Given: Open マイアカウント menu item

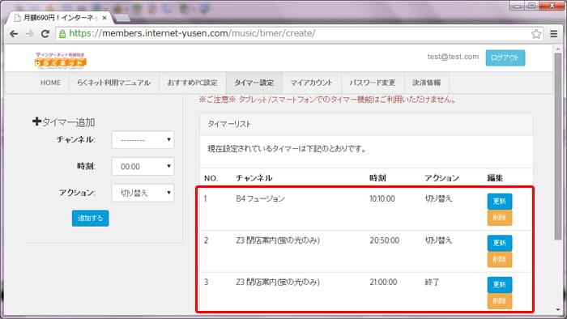Looking at the screenshot, I should pyautogui.click(x=311, y=83).
